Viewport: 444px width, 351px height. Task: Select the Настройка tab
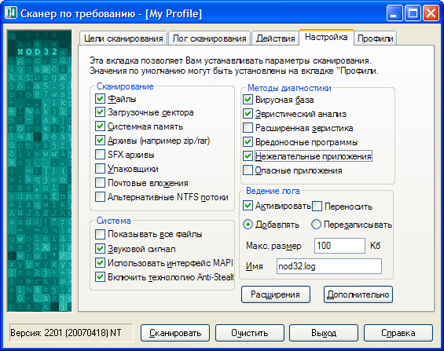pos(326,37)
